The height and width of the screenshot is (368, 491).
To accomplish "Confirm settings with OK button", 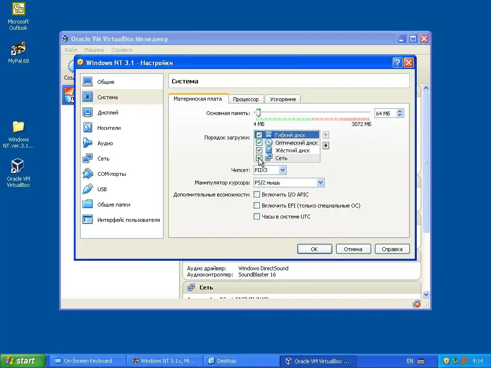I will (x=315, y=249).
